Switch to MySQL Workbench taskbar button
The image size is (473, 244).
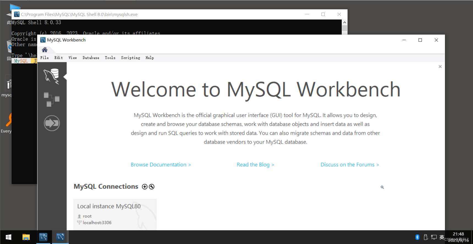pyautogui.click(x=60, y=237)
